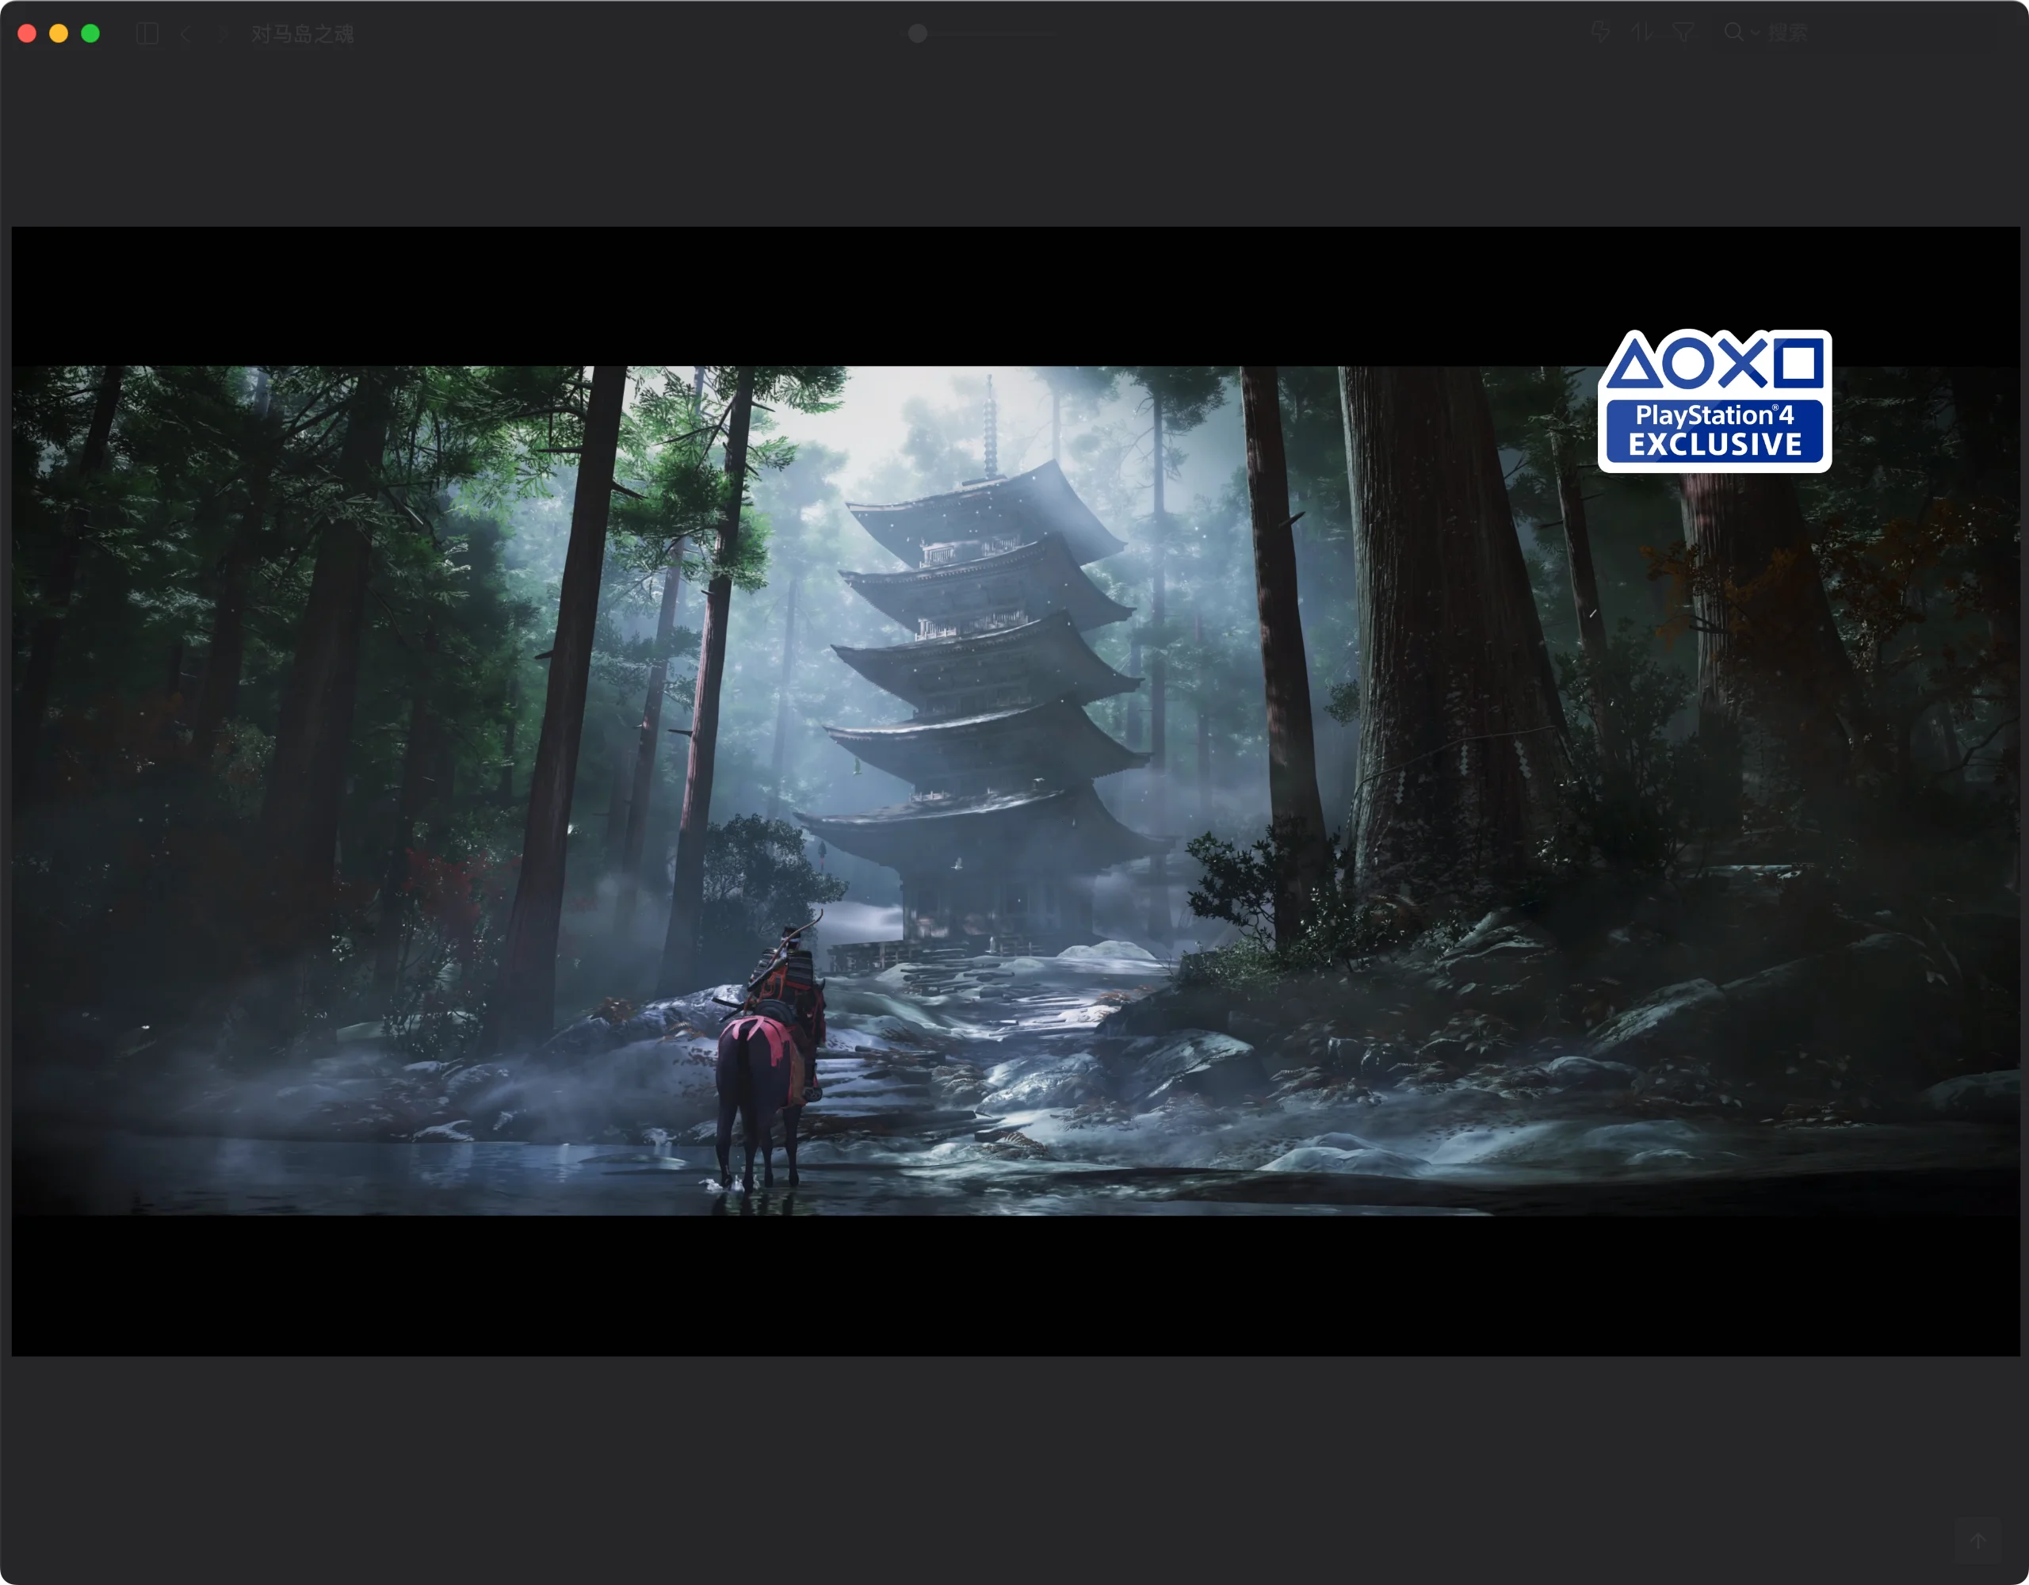Click the magnifier search icon

point(1733,32)
